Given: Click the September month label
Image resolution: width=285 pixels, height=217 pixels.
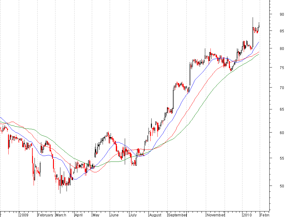Looking at the screenshot, I should point(177,215).
